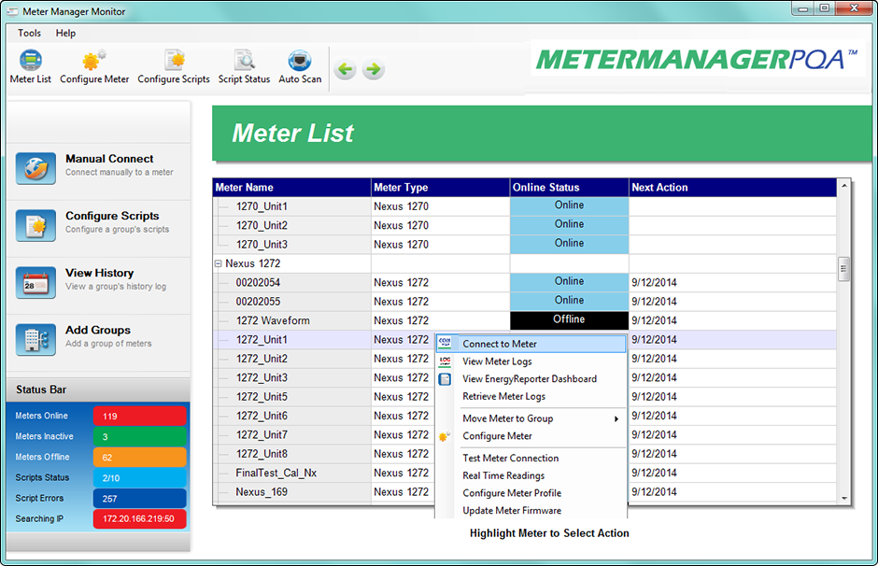Select View EnergyReporter Dashboard
This screenshot has width=878, height=566.
(531, 379)
